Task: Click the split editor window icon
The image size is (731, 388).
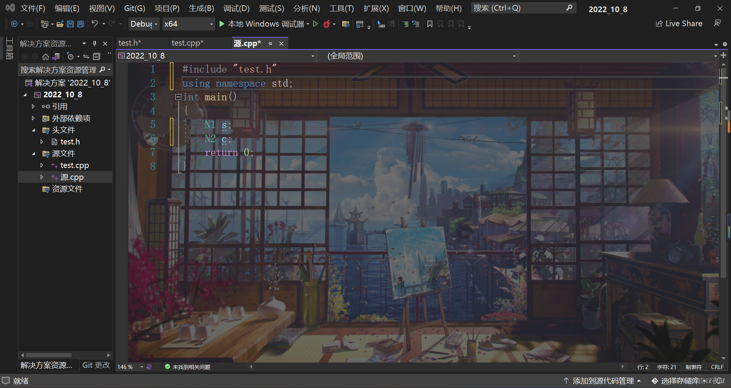Action: [x=723, y=55]
